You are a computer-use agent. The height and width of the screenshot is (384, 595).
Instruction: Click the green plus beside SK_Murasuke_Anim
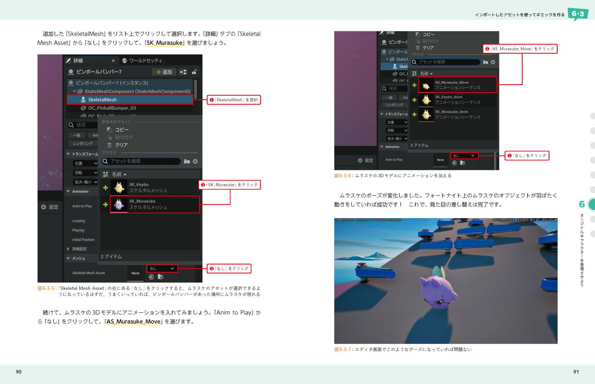pyautogui.click(x=414, y=114)
